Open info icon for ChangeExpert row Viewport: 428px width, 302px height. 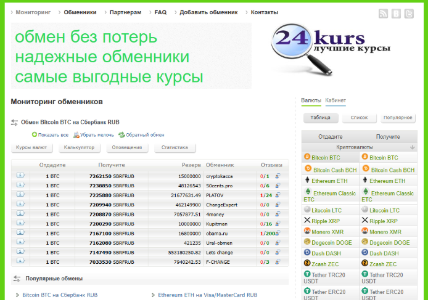coord(20,204)
